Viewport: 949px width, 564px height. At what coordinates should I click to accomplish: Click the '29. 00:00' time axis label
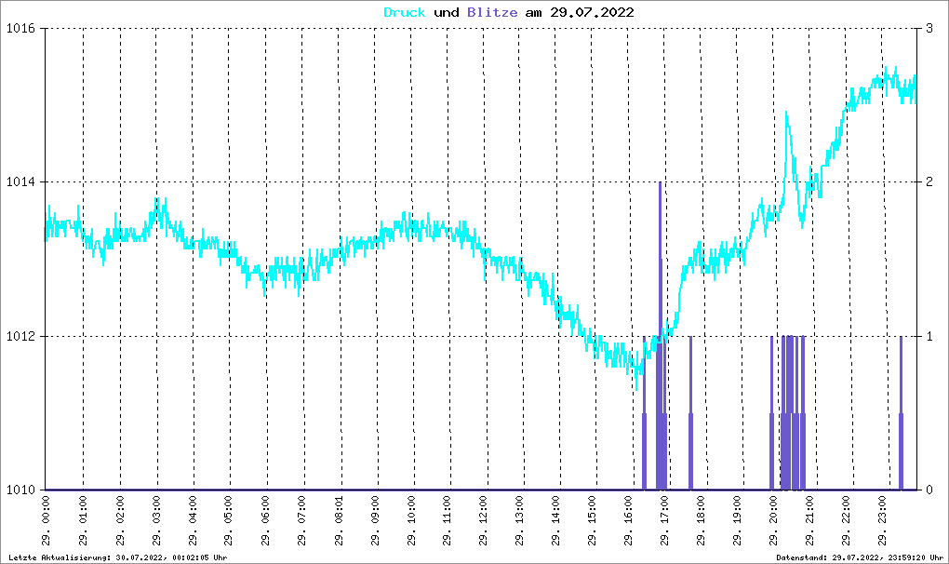(47, 521)
